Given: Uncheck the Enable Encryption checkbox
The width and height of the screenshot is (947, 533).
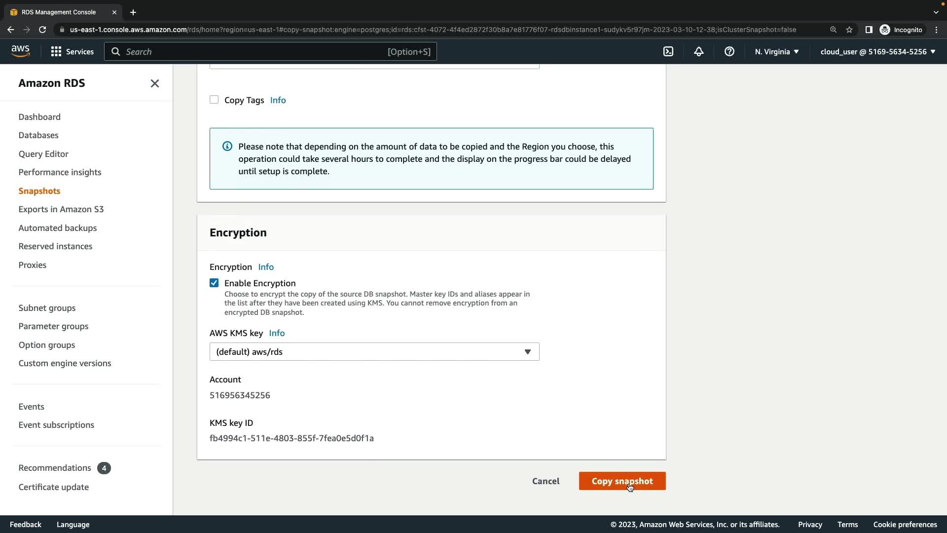Looking at the screenshot, I should click(214, 283).
